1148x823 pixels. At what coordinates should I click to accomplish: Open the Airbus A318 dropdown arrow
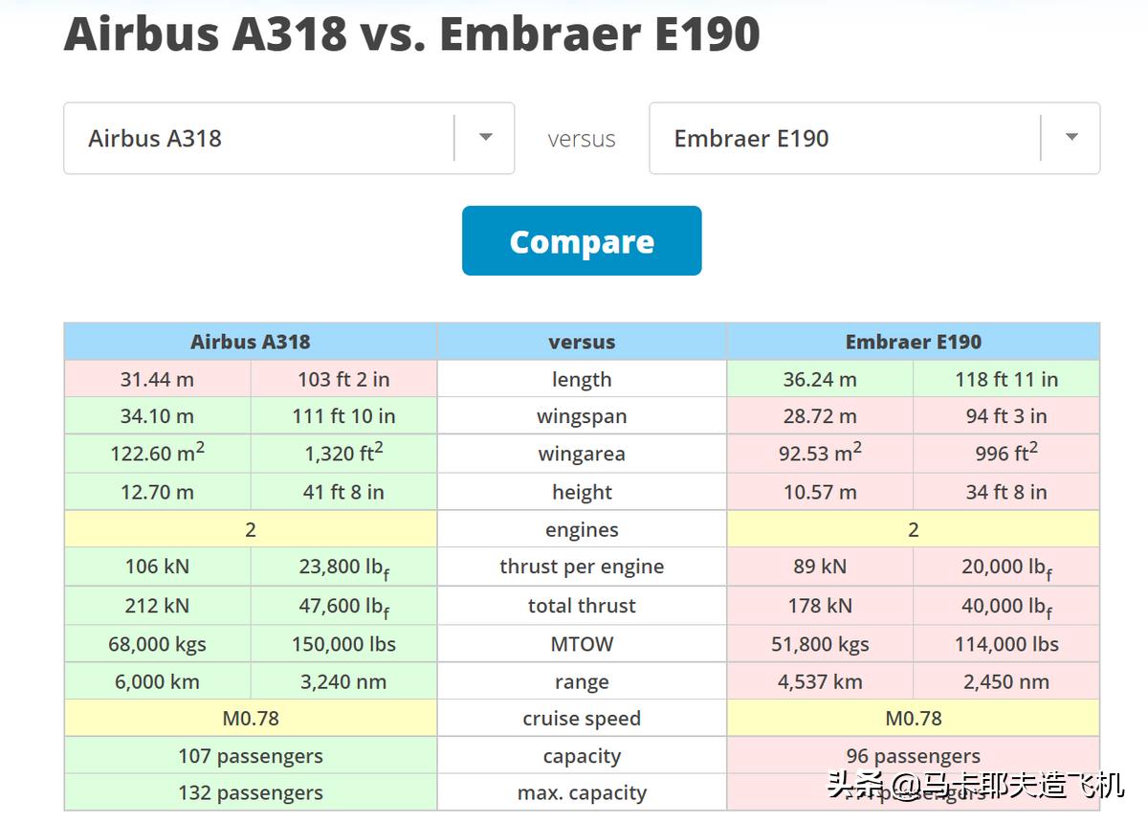point(486,138)
